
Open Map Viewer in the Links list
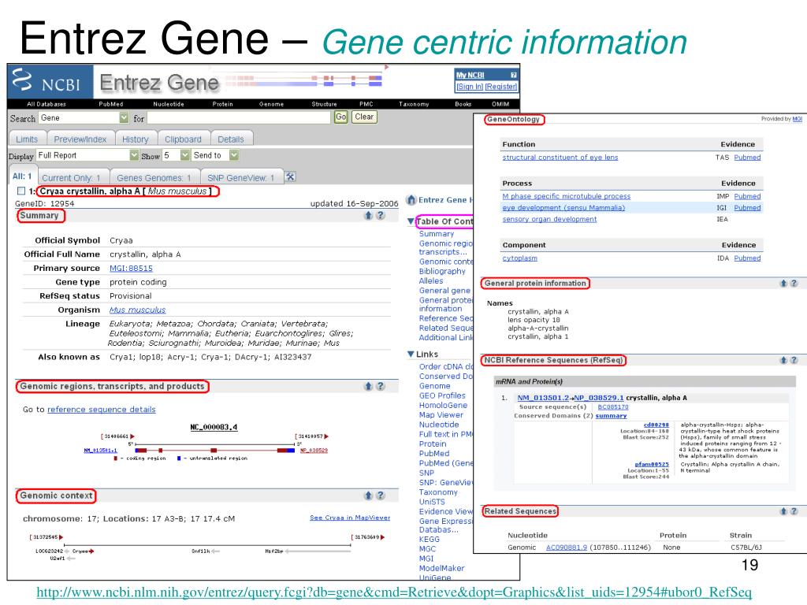coord(441,415)
